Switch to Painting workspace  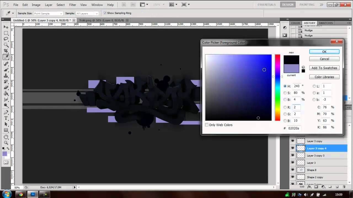click(307, 5)
